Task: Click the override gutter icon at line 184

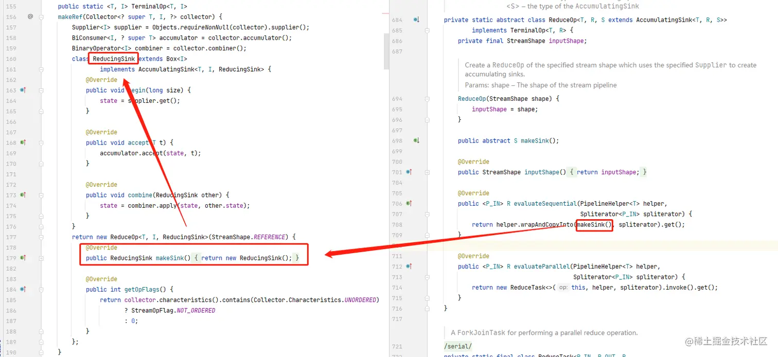Action: pyautogui.click(x=23, y=289)
